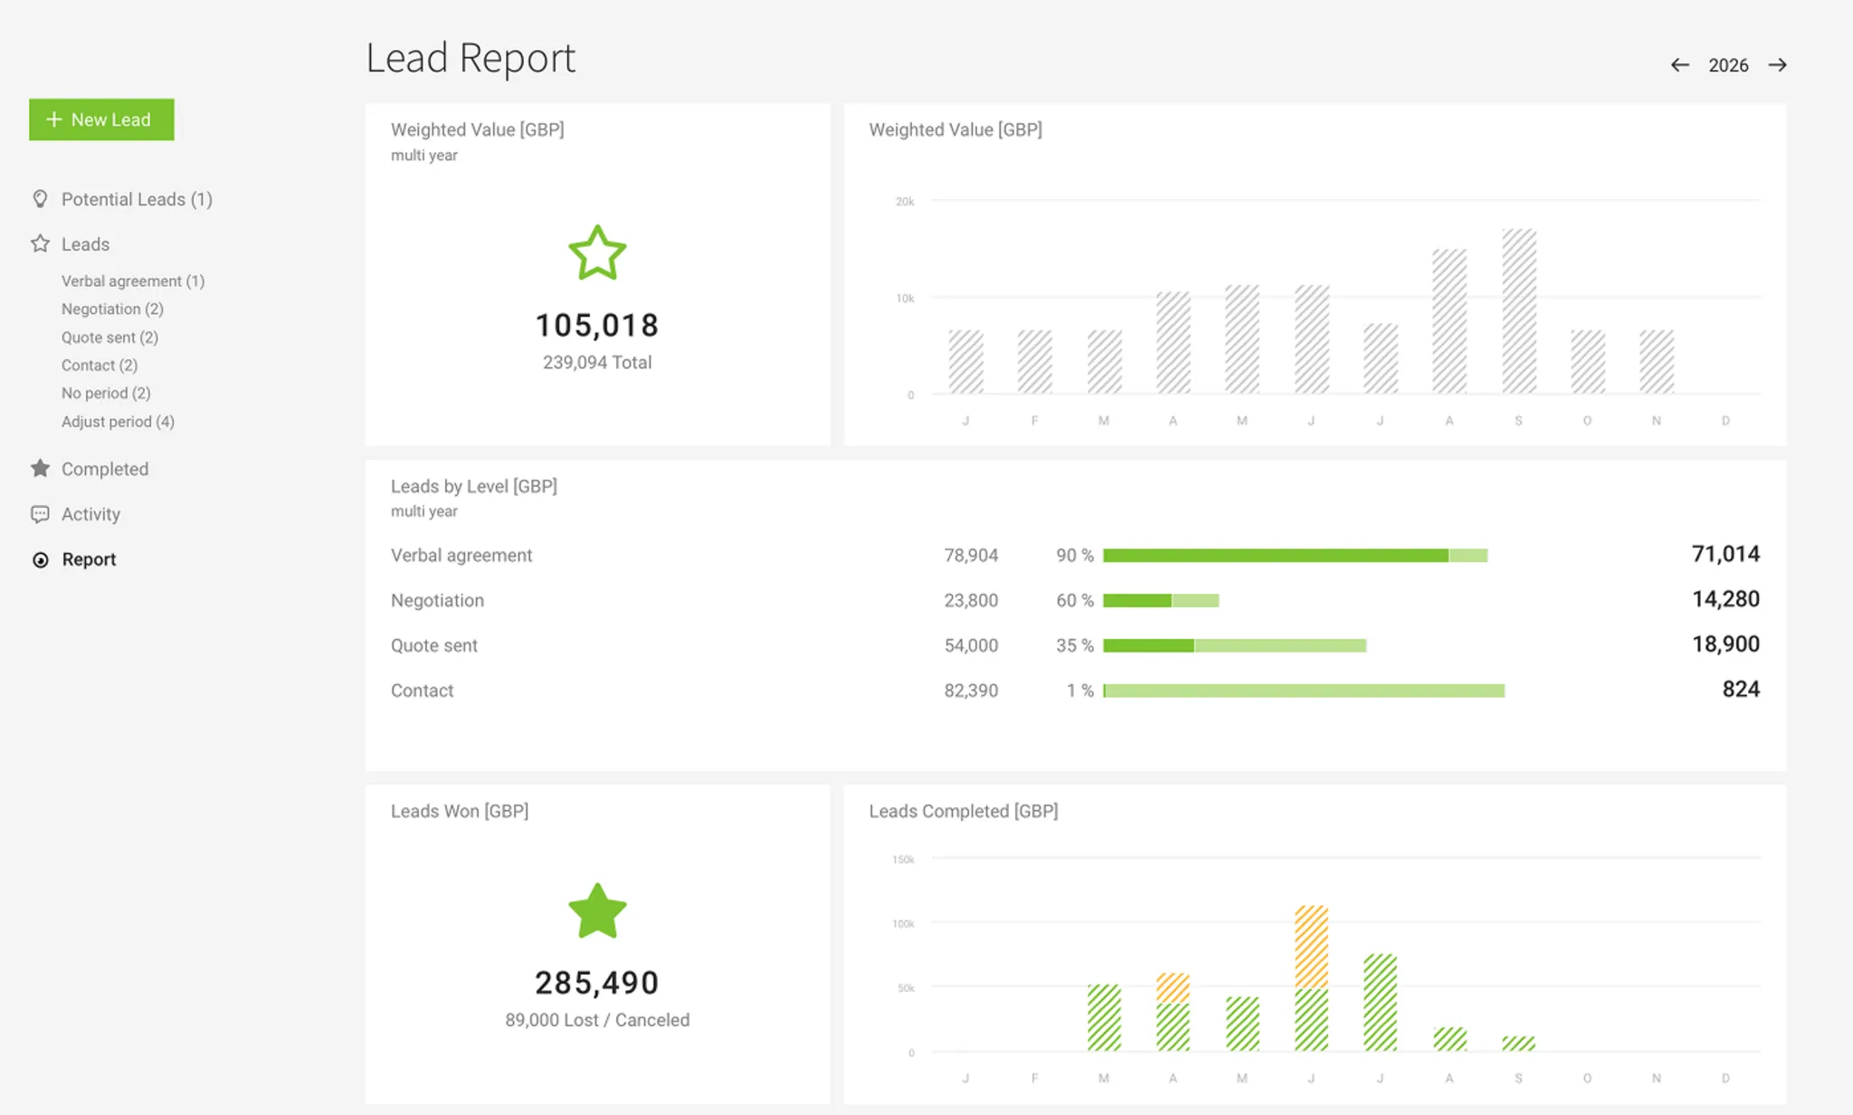Image resolution: width=1853 pixels, height=1115 pixels.
Task: Click the filled star icon beside Completed
Action: [x=40, y=468]
